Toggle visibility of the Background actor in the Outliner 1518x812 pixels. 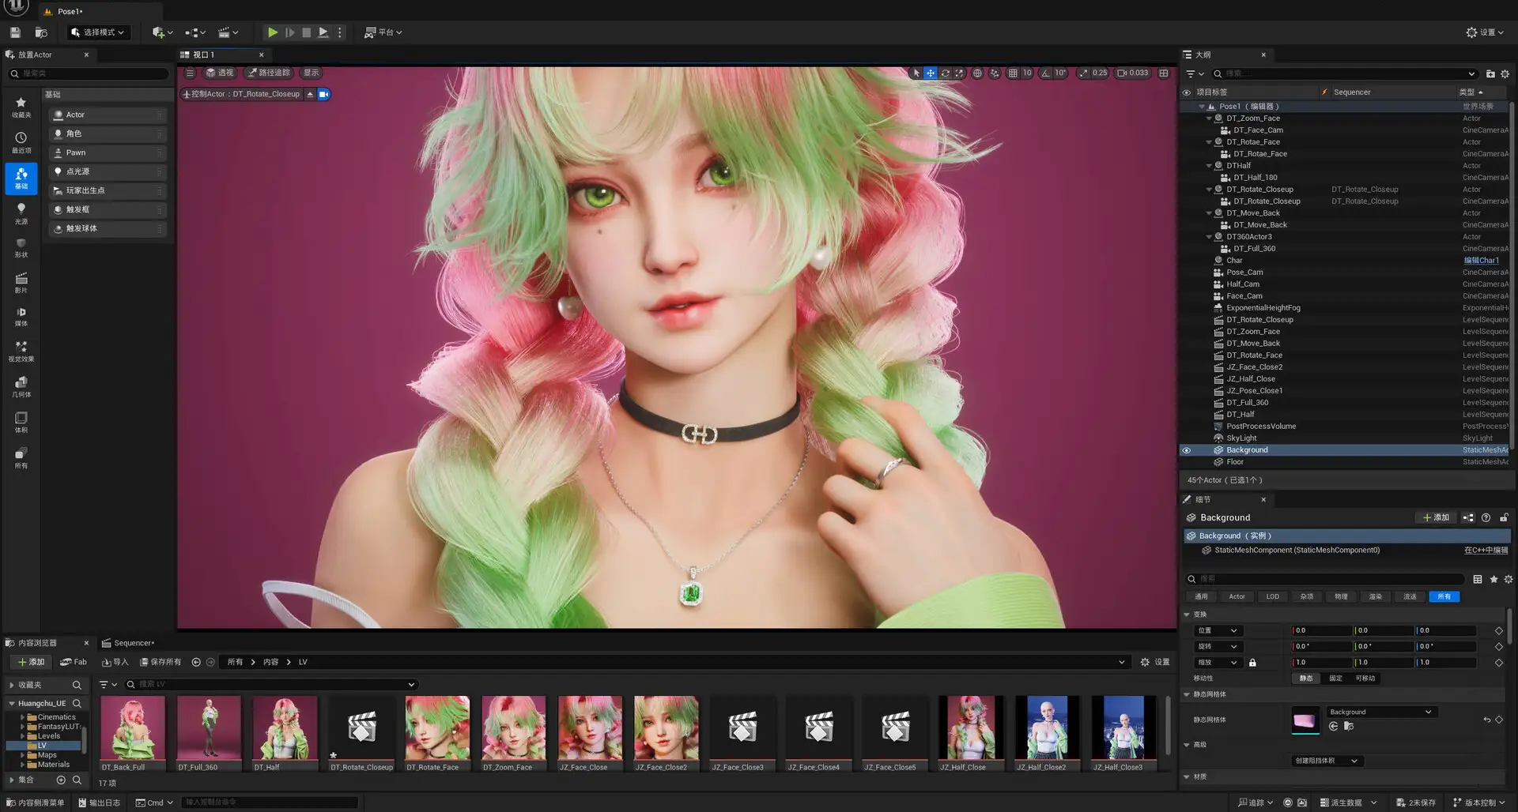coord(1186,450)
